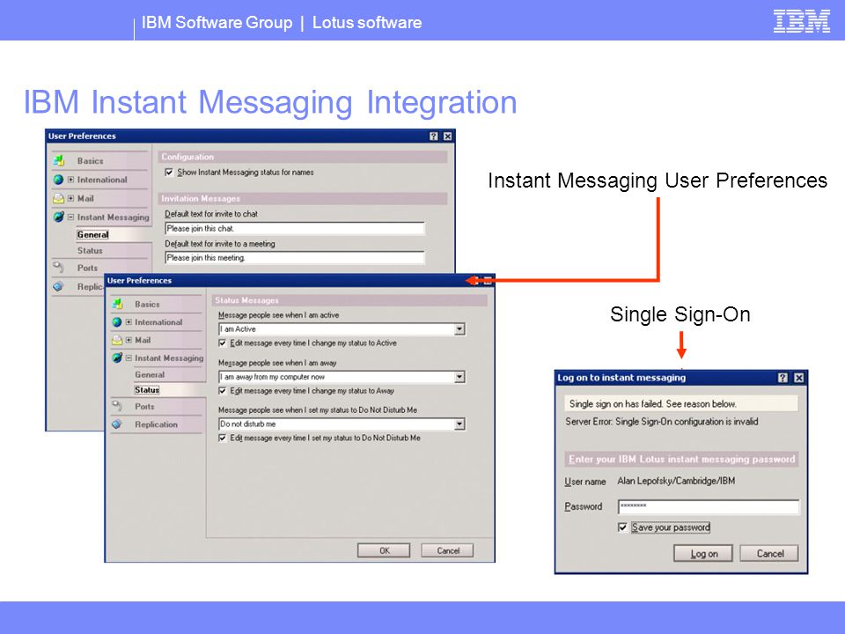The image size is (845, 634).
Task: Select General under Instant Messaging in back window
Action: coord(92,234)
